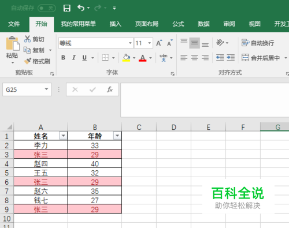
Task: Click the Middle Align icon
Action: [x=194, y=43]
